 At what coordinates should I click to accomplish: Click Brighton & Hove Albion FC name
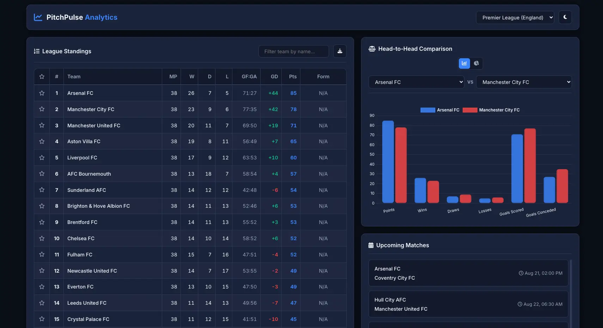click(x=99, y=206)
